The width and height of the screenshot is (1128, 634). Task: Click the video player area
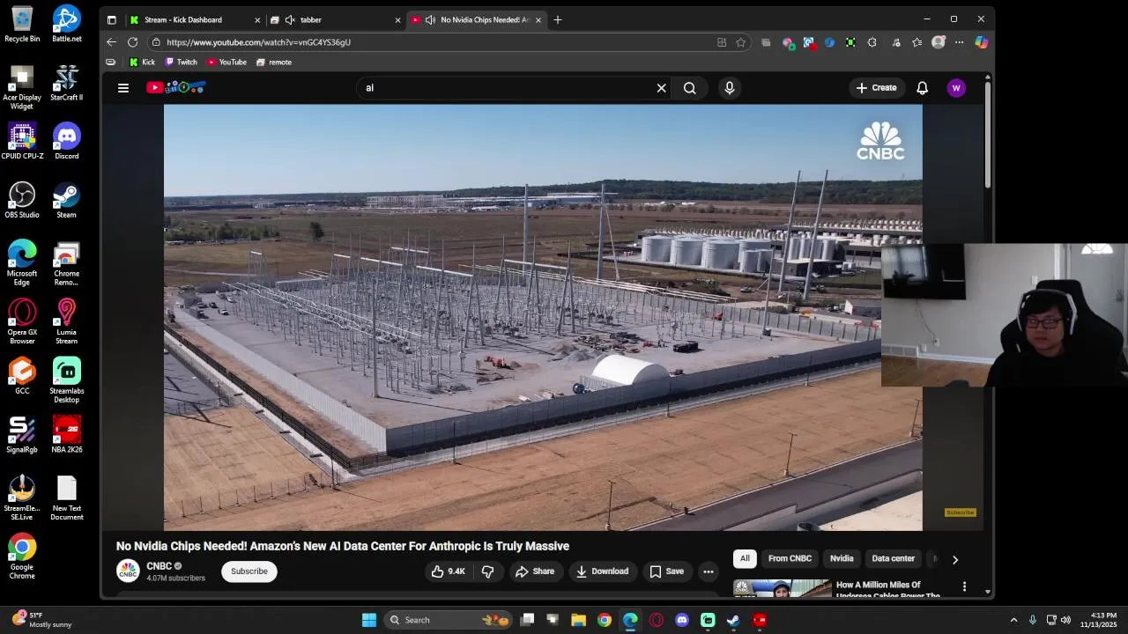pos(543,317)
